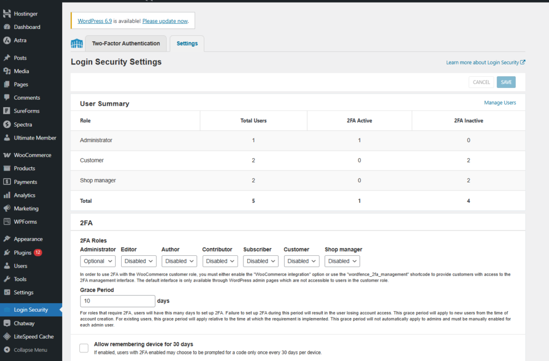Viewport: 549px width, 361px height.
Task: Click the Hostinger icon in sidebar
Action: (7, 13)
